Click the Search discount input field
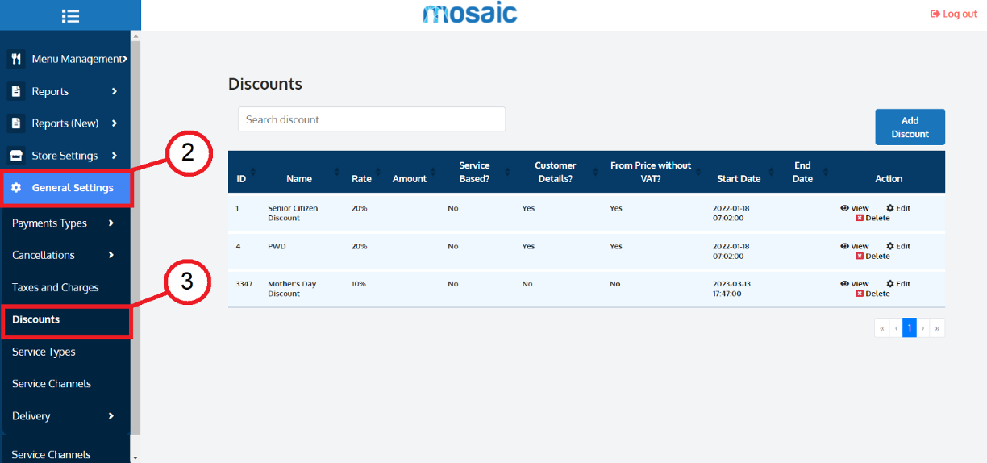Image resolution: width=987 pixels, height=463 pixels. coord(372,119)
